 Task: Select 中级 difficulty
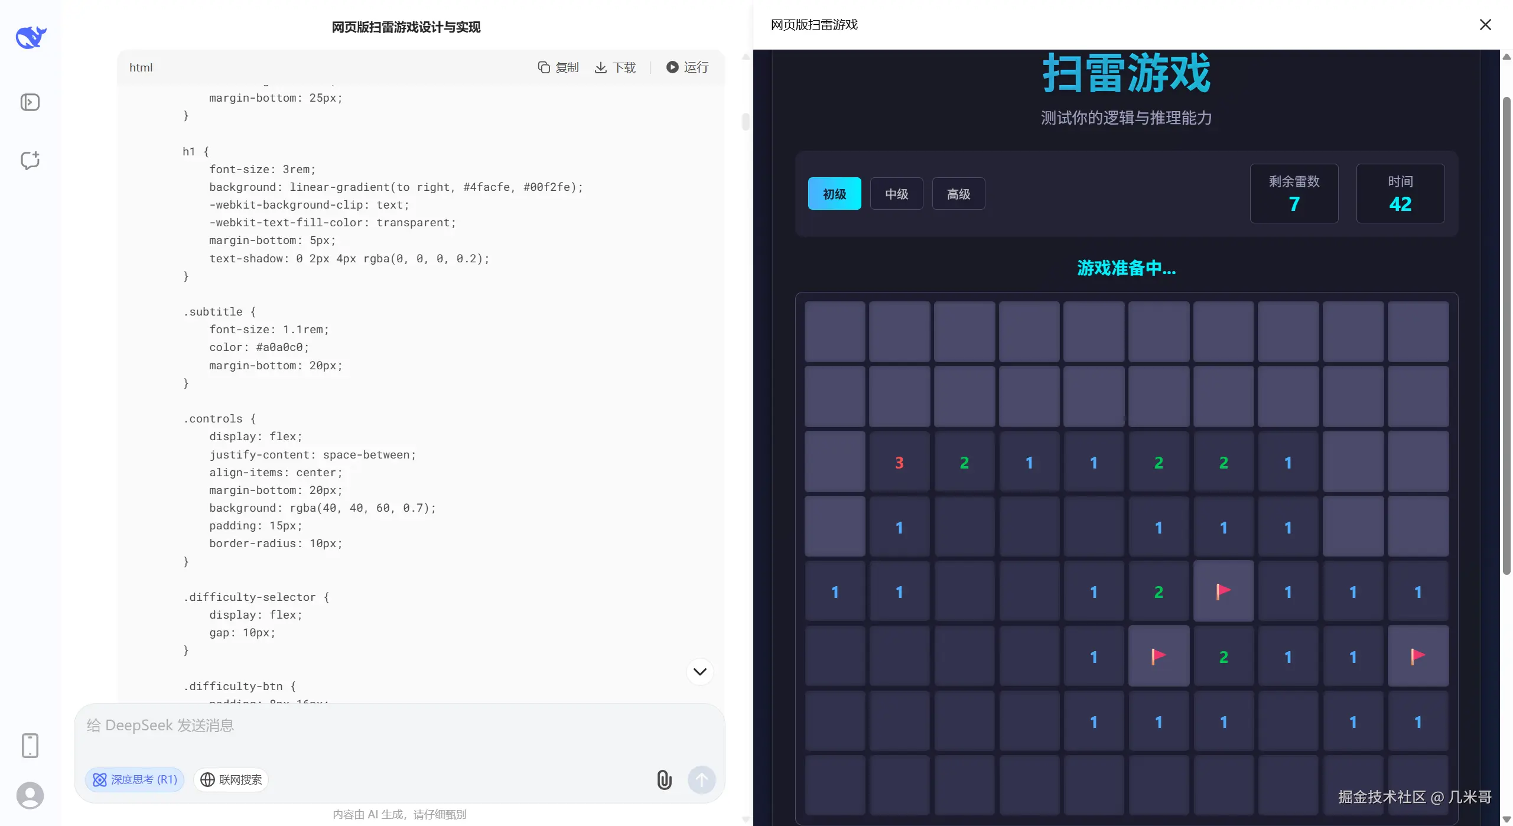pos(896,193)
